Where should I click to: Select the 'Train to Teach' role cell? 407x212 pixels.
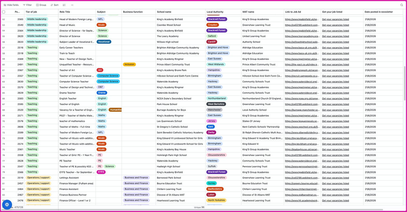[x=77, y=53]
